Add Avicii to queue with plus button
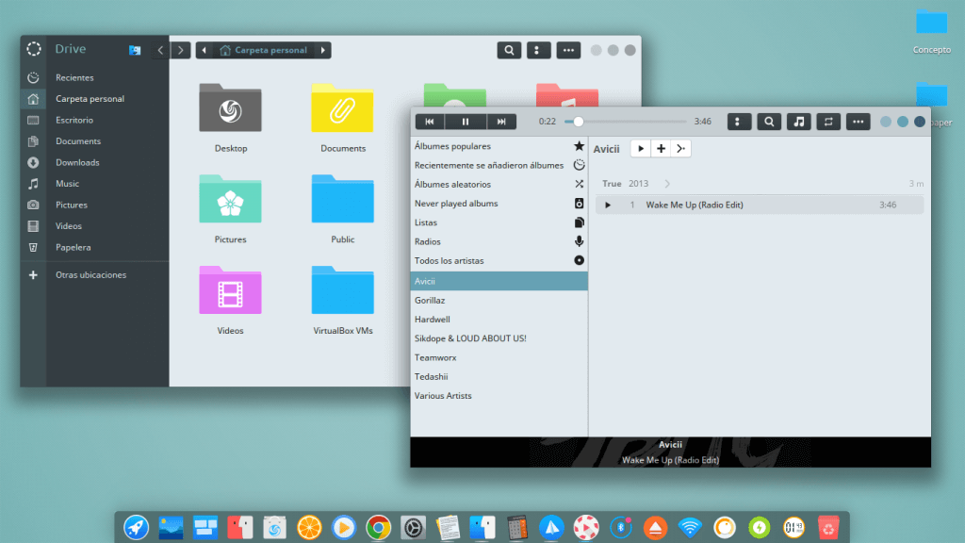965x543 pixels. [x=661, y=148]
